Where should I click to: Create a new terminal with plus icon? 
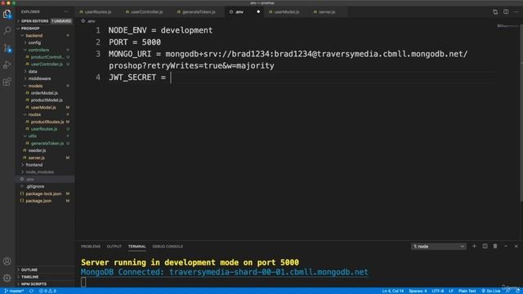point(474,247)
